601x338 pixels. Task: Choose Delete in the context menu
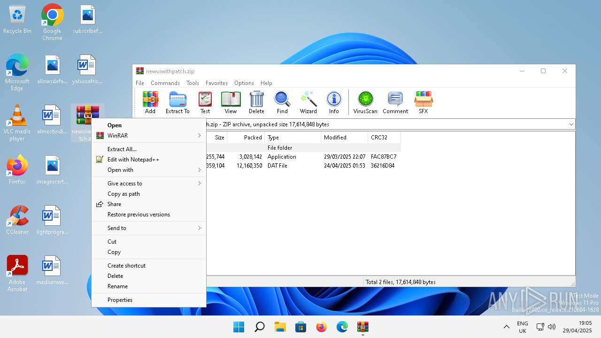(149, 276)
